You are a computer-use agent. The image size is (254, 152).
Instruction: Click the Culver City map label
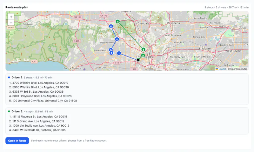point(100,68)
